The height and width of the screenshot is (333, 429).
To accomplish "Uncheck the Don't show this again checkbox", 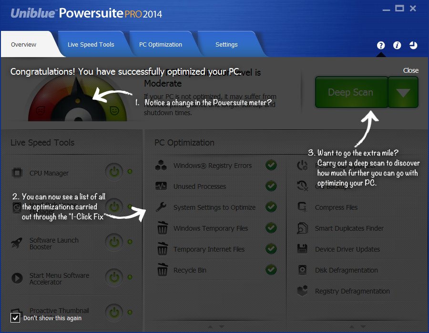I will click(x=15, y=318).
